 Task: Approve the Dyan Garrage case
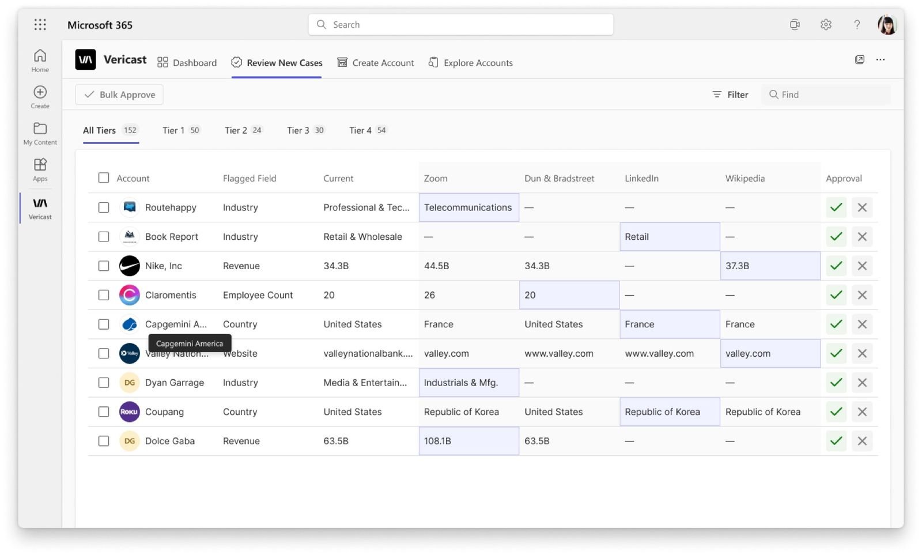click(x=836, y=383)
